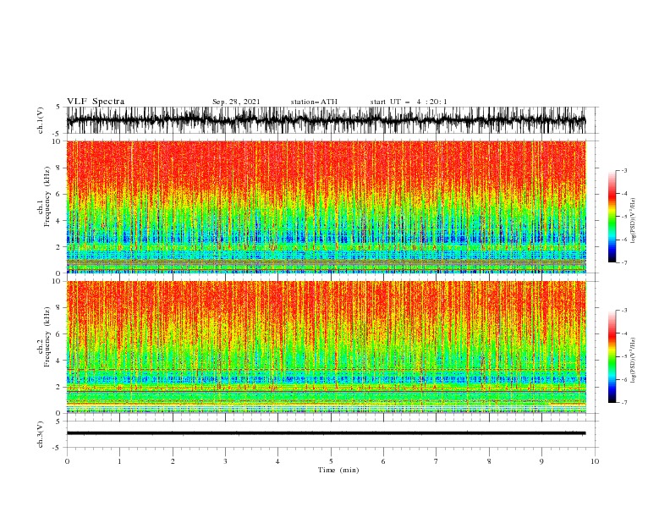Image resolution: width=670 pixels, height=518 pixels.
Task: Click the '4' kHz tick on ch.2 frequency axis
Action: 58,361
